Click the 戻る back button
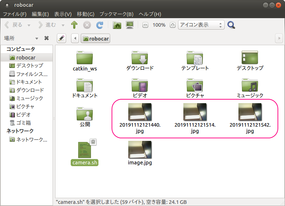This screenshot has width=285, height=206. pyautogui.click(x=13, y=25)
